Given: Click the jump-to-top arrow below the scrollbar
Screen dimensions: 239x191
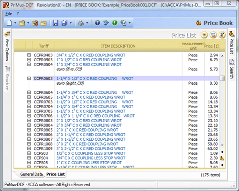Looking at the screenshot, I should tap(222, 152).
